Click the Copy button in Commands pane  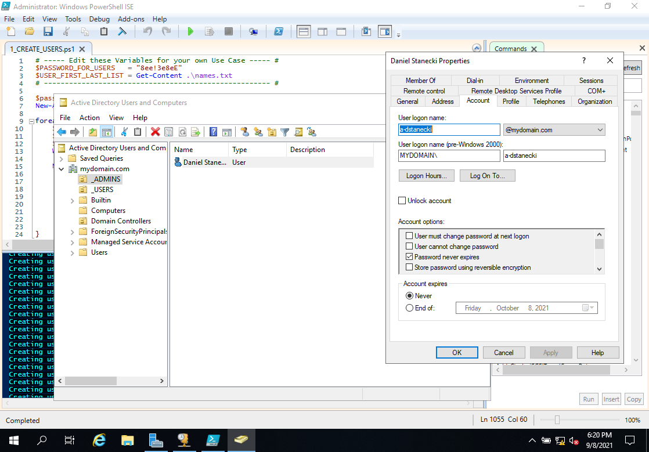pyautogui.click(x=634, y=399)
